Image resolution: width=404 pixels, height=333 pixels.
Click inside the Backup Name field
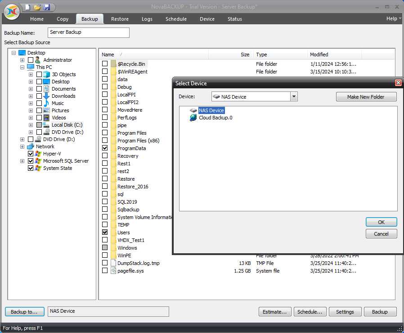point(88,32)
